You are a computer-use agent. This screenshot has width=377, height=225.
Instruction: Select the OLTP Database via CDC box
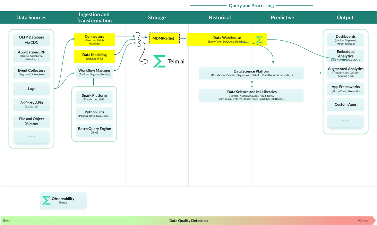[x=32, y=40]
